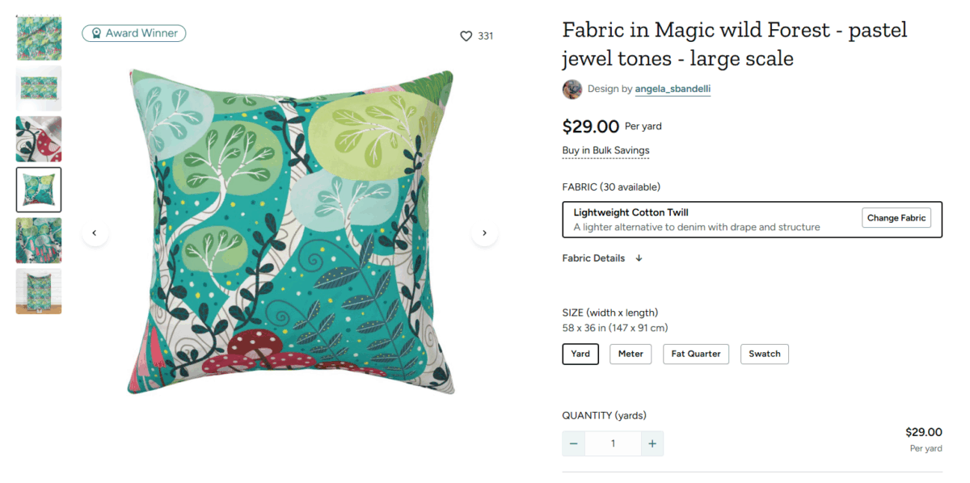Select the Yard size option
Image resolution: width=970 pixels, height=483 pixels.
[580, 354]
